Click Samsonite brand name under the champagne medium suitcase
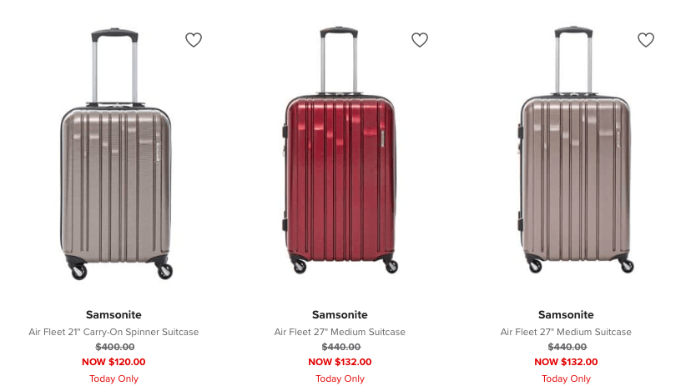The image size is (691, 391). coord(566,315)
